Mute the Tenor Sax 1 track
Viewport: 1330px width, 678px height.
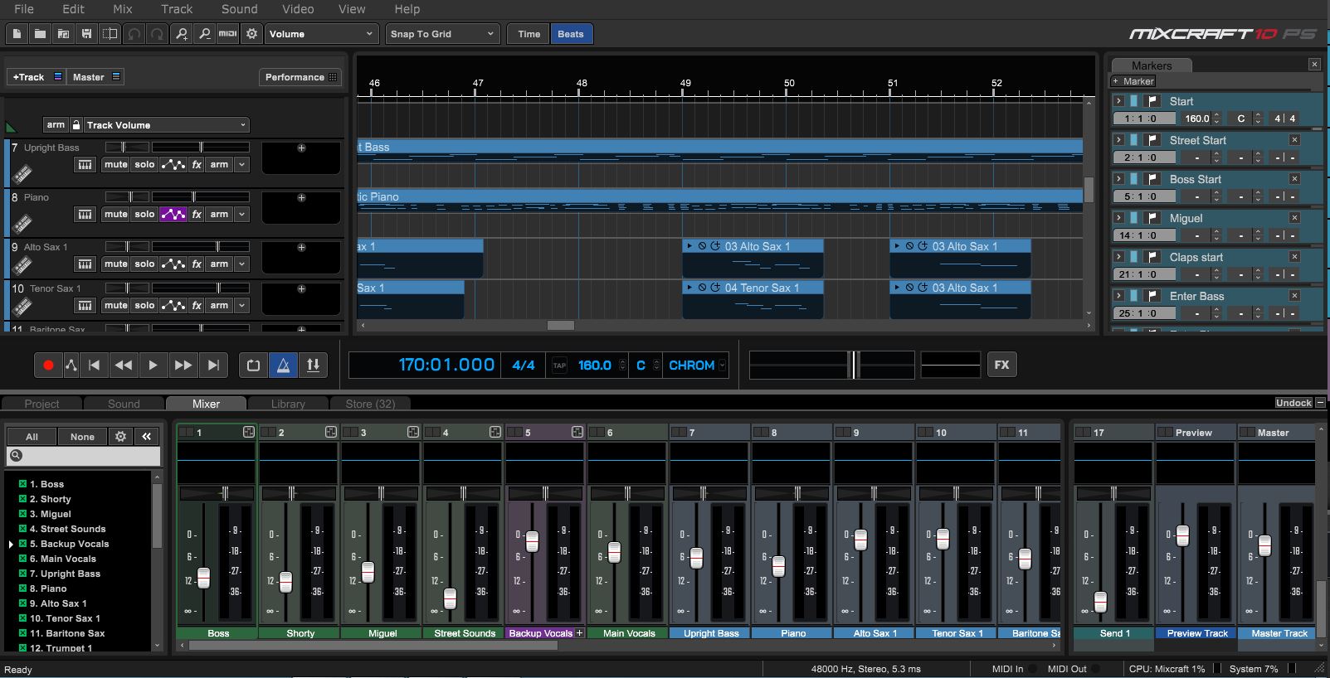[x=115, y=306]
